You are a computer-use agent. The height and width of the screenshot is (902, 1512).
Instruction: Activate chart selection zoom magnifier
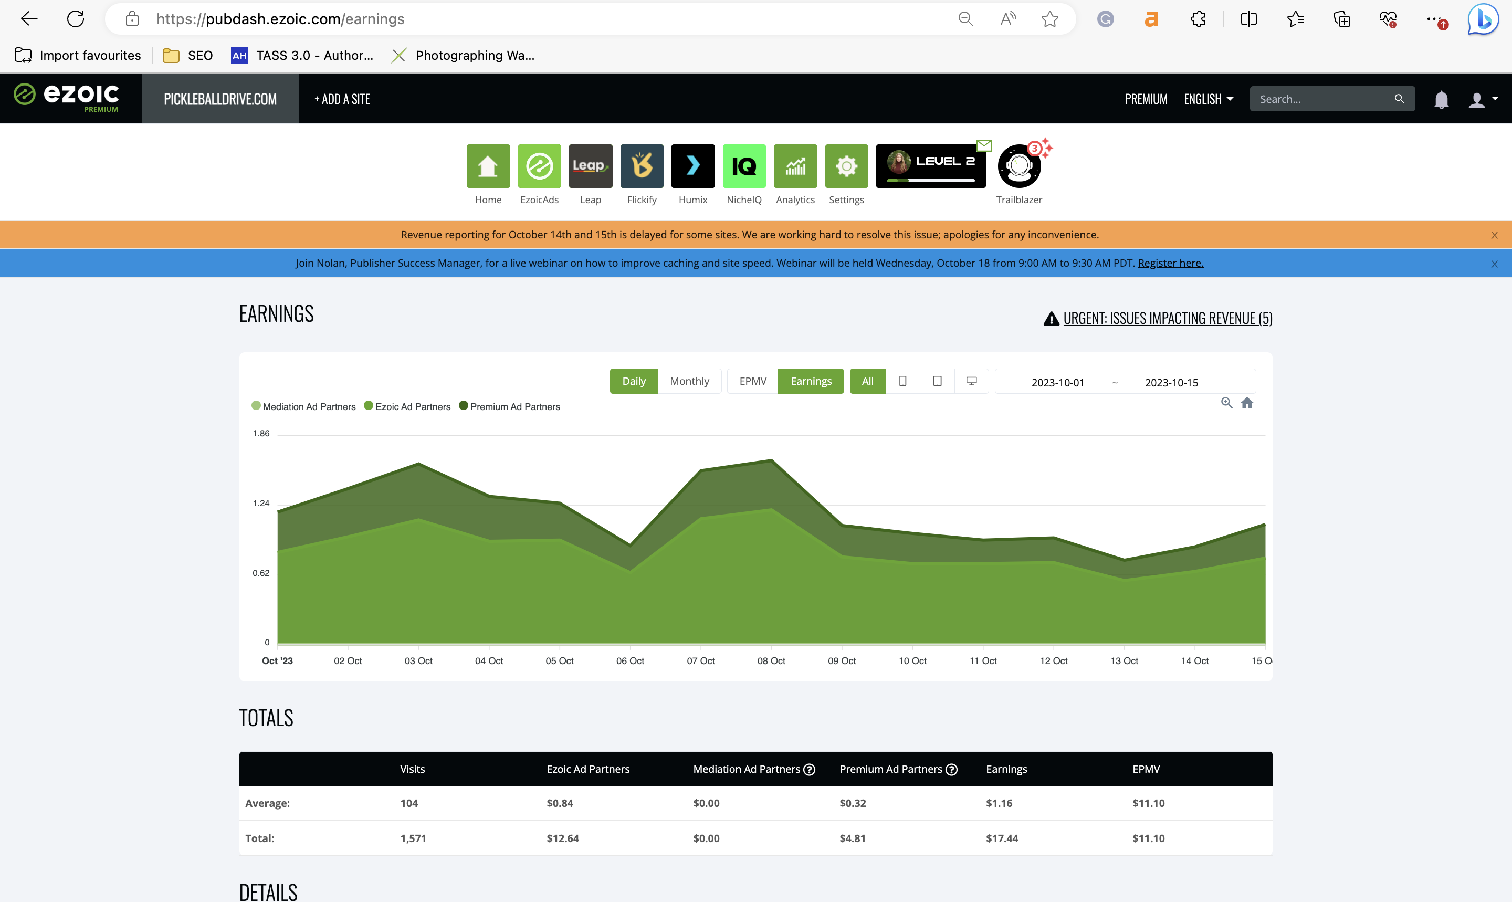point(1226,403)
